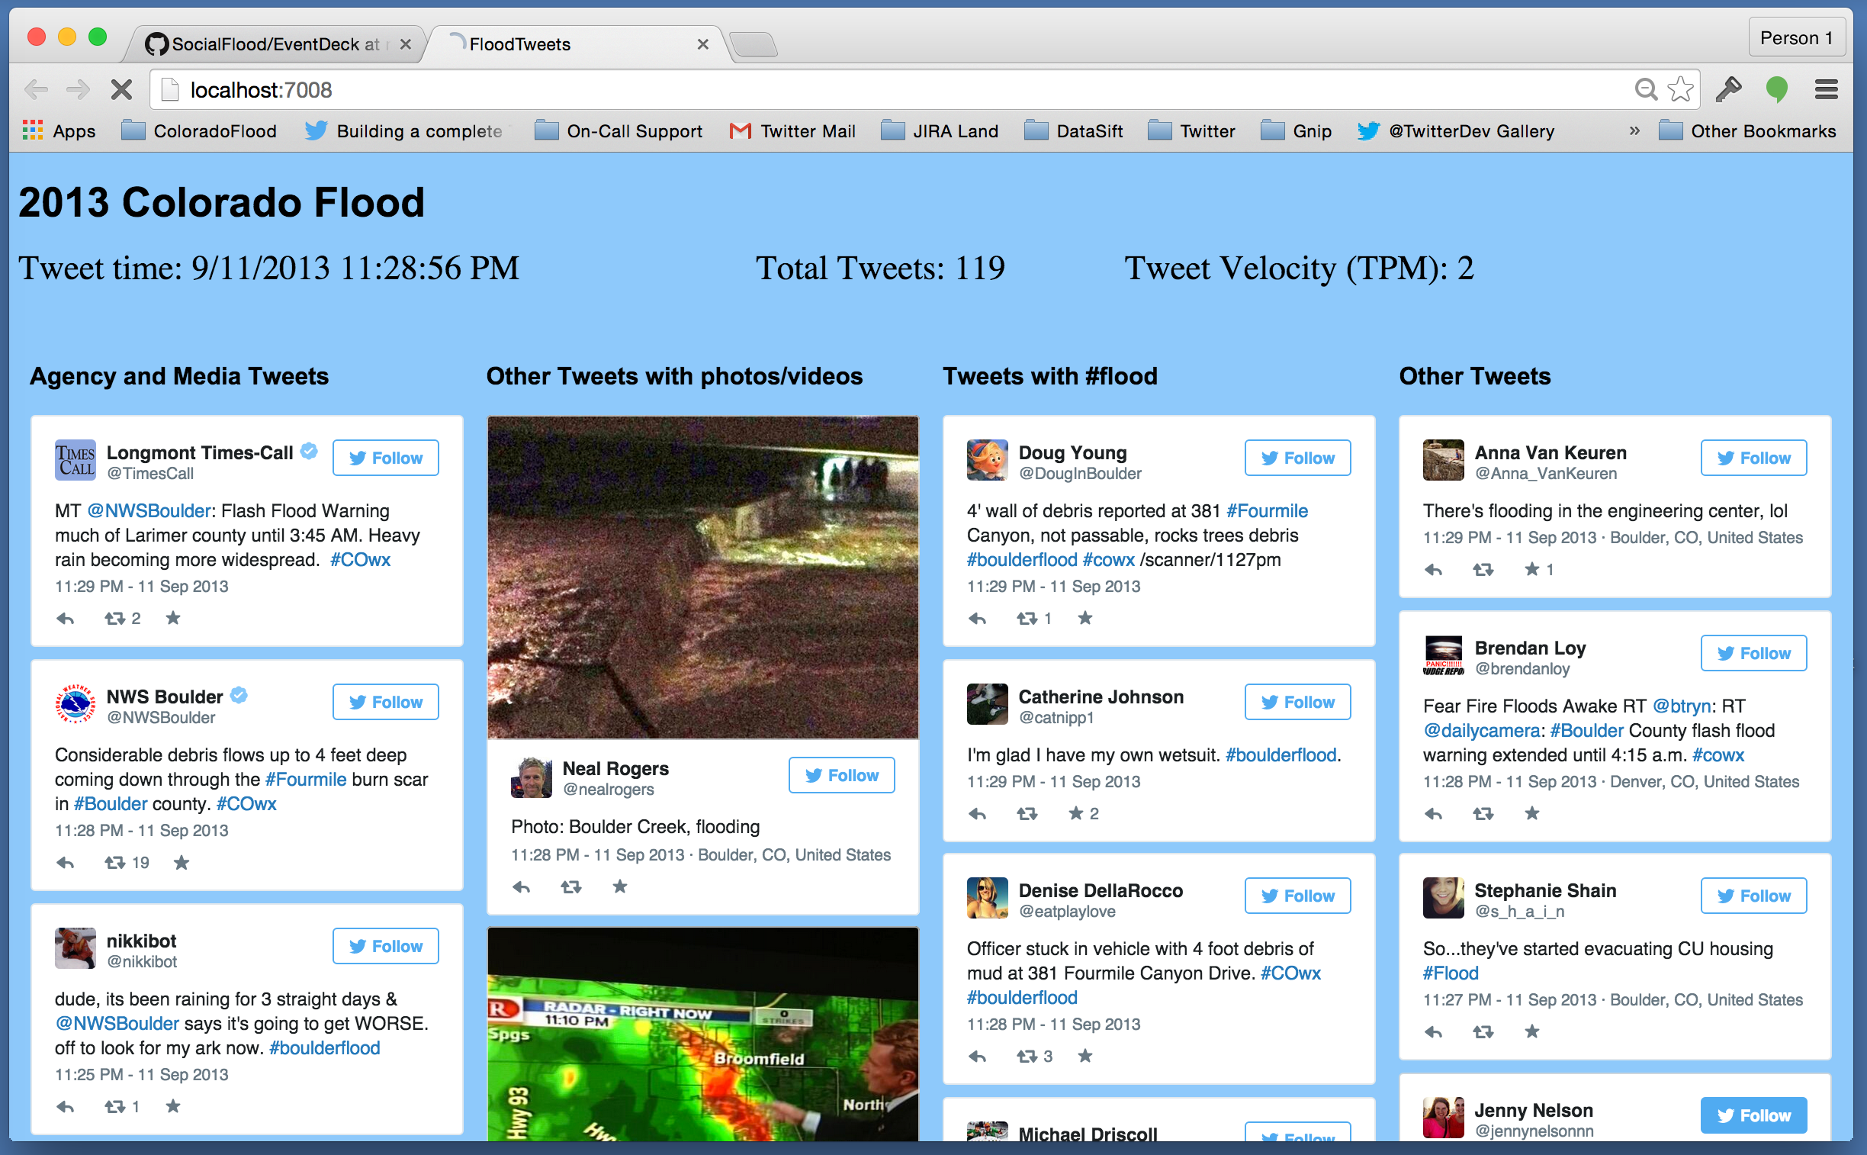This screenshot has height=1155, width=1867.
Task: Favorite Neal Rogers' Boulder Creek photo tweet
Action: (x=620, y=886)
